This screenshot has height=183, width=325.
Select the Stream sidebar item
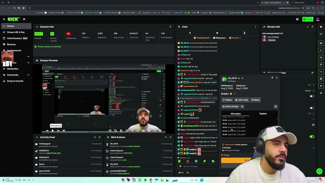click(x=16, y=26)
